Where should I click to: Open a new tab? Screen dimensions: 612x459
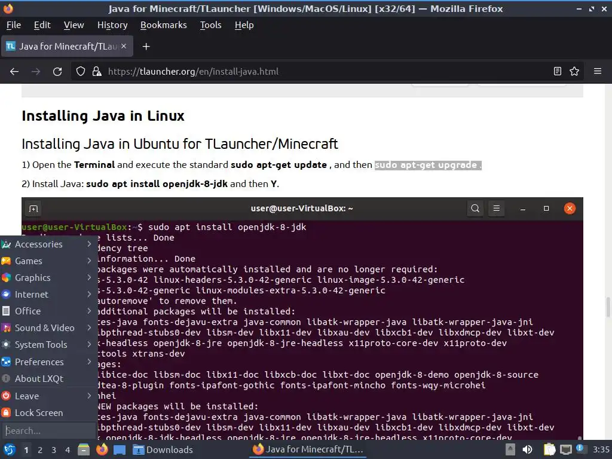146,47
